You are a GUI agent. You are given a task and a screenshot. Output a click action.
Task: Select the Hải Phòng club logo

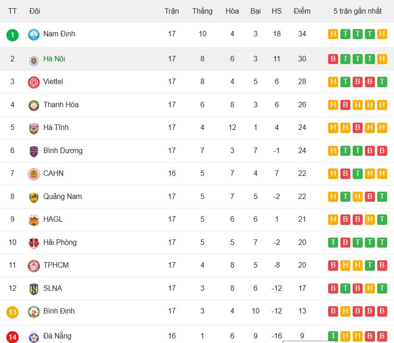[34, 243]
